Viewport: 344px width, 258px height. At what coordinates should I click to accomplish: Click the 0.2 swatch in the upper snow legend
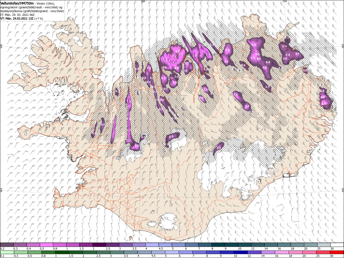coord(7,245)
